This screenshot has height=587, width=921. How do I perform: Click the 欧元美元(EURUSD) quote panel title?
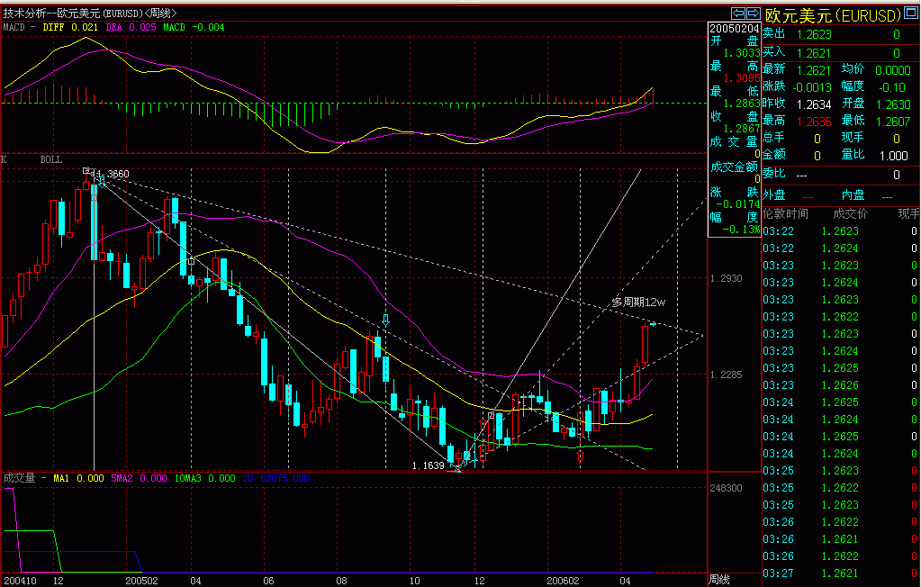(x=832, y=14)
